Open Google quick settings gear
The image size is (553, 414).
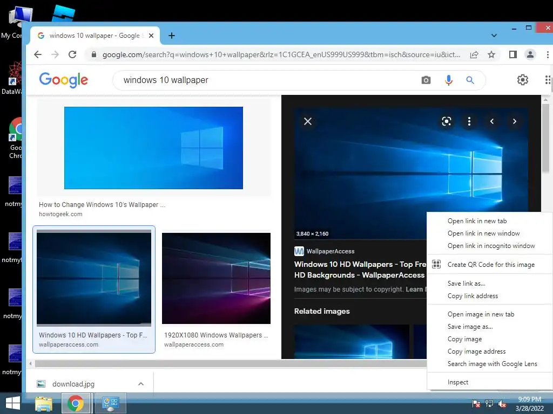(522, 80)
